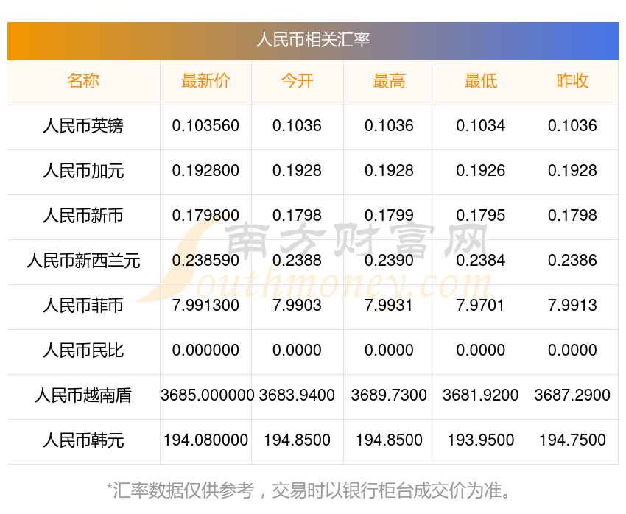The width and height of the screenshot is (626, 514).
Task: Click 人民币越南盾 highest value 3689.7300
Action: [x=389, y=395]
